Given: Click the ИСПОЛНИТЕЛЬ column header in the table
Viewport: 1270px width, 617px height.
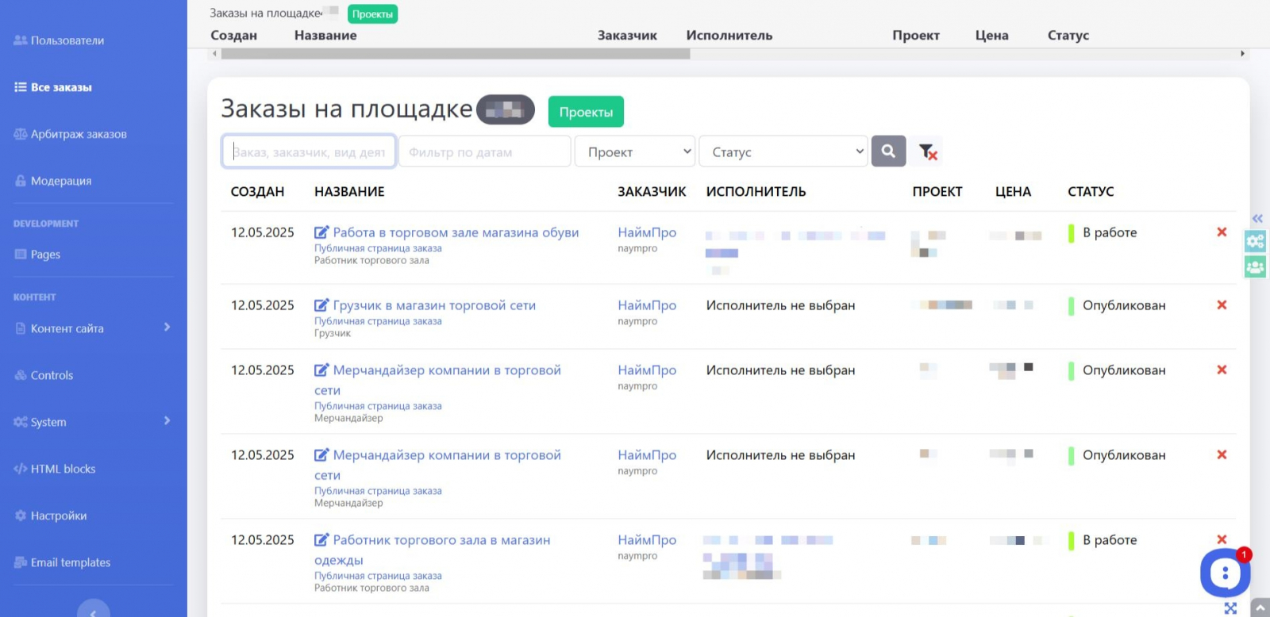Looking at the screenshot, I should (x=756, y=192).
